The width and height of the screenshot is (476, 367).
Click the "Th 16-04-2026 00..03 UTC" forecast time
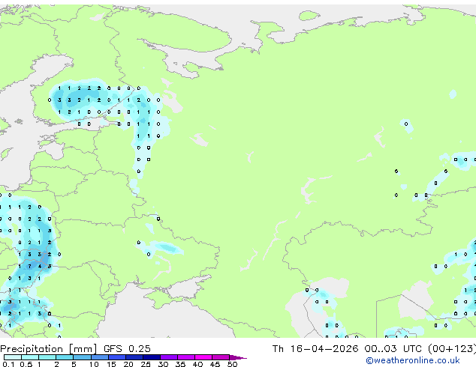[348, 349]
